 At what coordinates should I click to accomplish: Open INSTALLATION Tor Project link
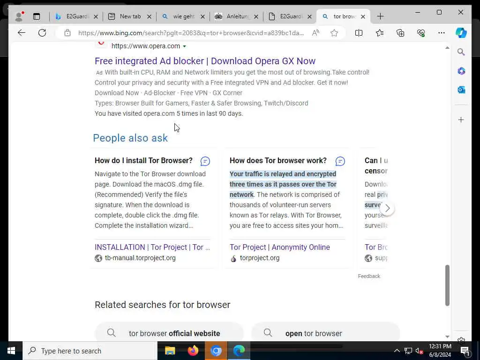click(152, 247)
